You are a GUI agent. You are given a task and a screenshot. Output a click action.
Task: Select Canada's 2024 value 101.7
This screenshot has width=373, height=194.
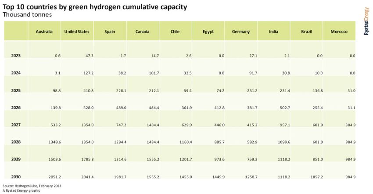pyautogui.click(x=154, y=73)
